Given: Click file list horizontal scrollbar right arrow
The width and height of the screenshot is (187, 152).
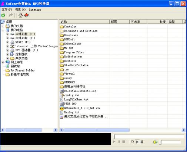Looking at the screenshot, I should (184, 130).
